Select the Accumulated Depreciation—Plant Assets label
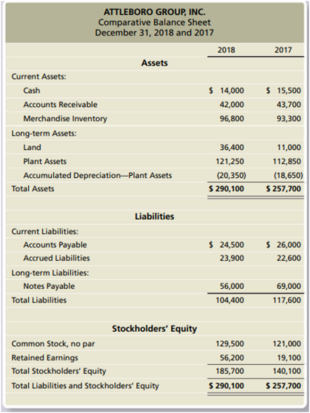The image size is (310, 413). [x=97, y=176]
